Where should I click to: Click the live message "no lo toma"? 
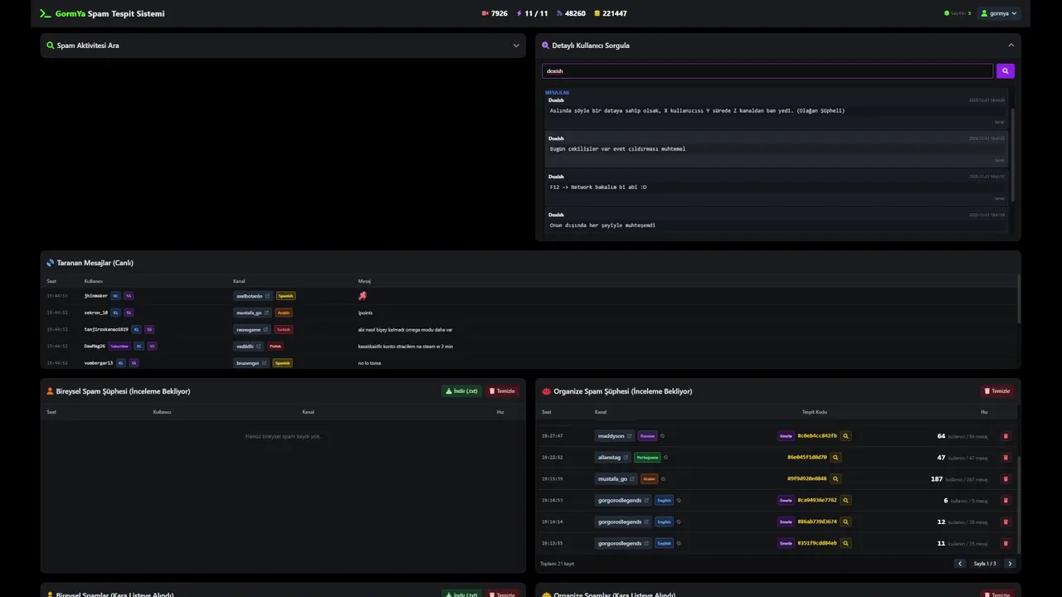(369, 363)
